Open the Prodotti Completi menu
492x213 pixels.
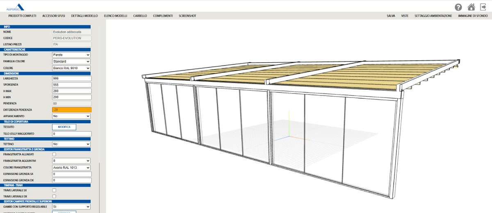pyautogui.click(x=22, y=16)
